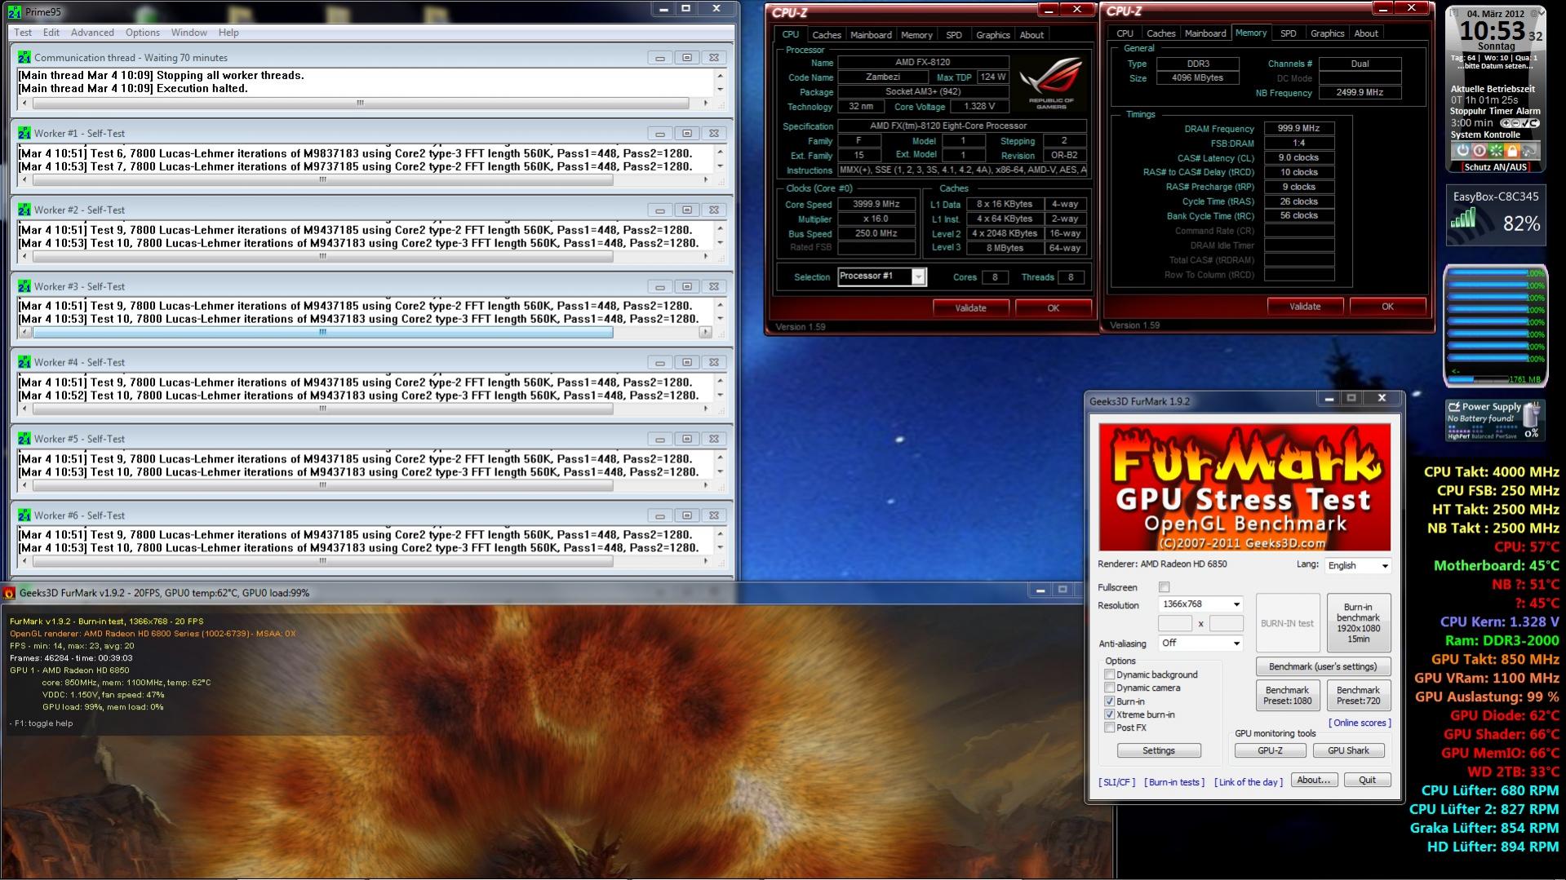
Task: Click the blue power icon in System Kontrolle
Action: pos(1462,151)
